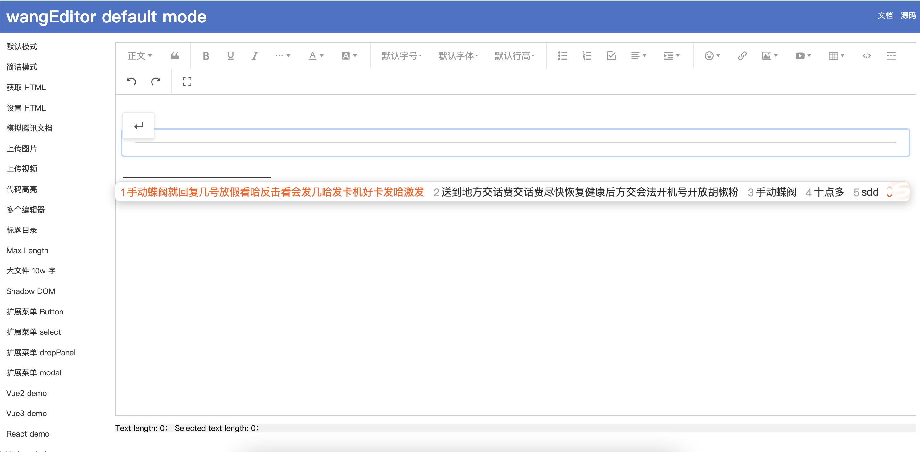This screenshot has width=920, height=452.
Task: Toggle bold formatting
Action: tap(206, 56)
